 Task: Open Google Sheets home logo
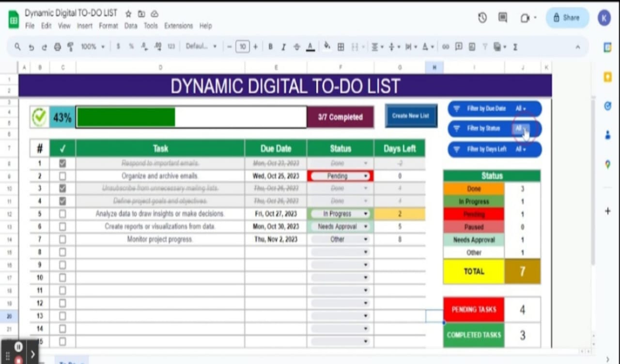point(14,19)
